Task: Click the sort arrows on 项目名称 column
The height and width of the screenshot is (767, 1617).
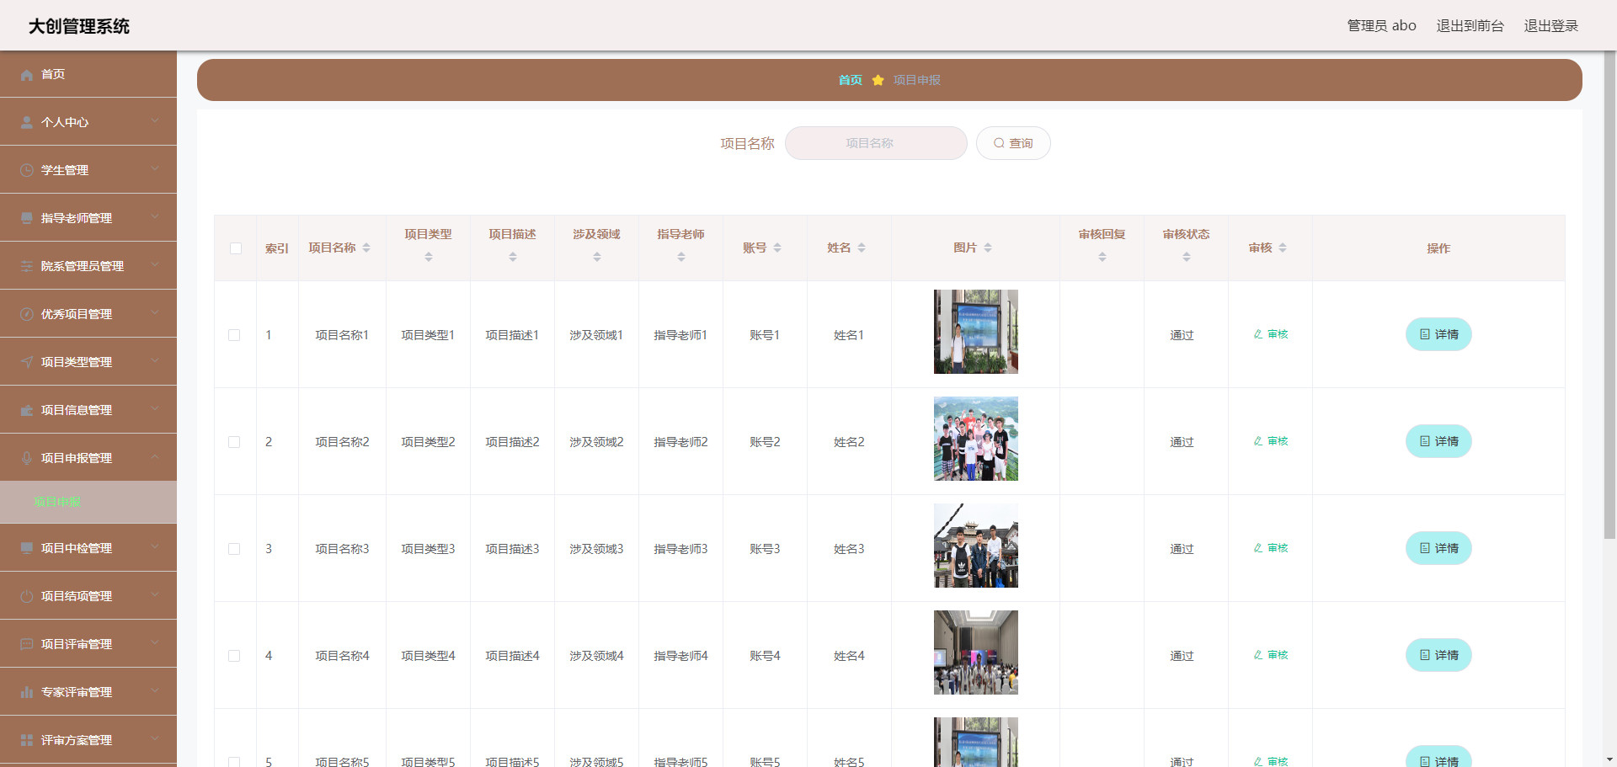Action: tap(366, 248)
